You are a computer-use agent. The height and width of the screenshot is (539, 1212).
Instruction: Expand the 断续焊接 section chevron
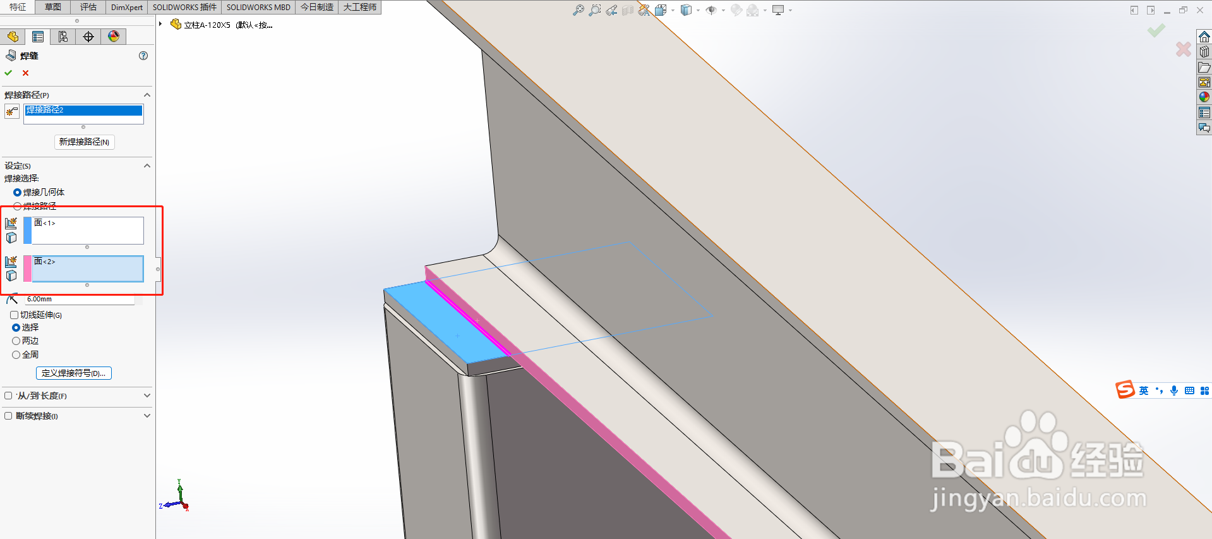tap(147, 416)
